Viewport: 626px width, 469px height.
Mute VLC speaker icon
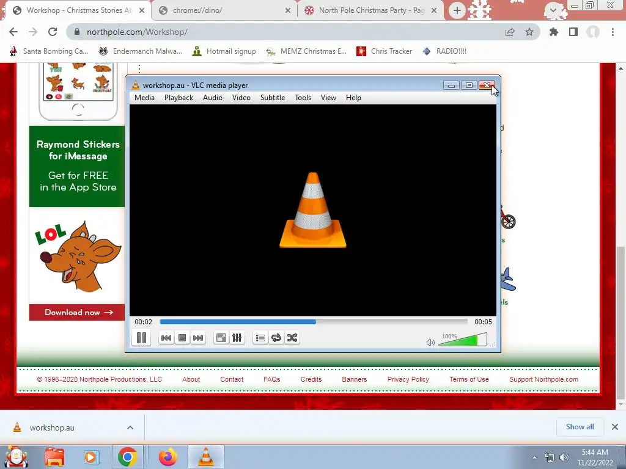430,342
